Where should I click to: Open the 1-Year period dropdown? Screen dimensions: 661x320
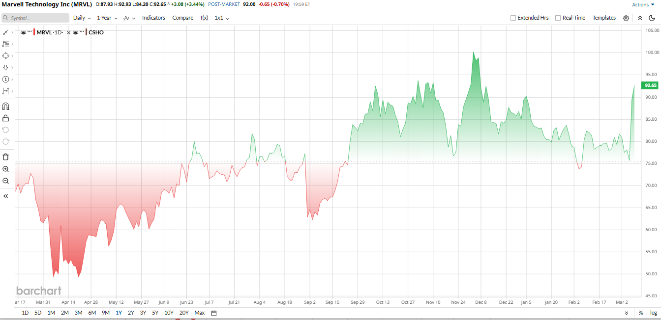(x=107, y=18)
